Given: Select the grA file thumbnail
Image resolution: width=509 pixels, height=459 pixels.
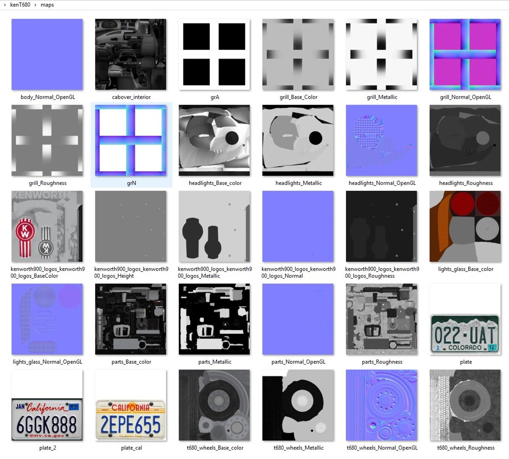Looking at the screenshot, I should [x=214, y=54].
